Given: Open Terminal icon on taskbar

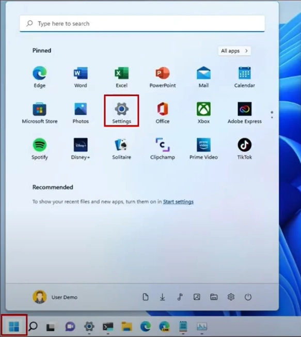Looking at the screenshot, I should tap(108, 327).
